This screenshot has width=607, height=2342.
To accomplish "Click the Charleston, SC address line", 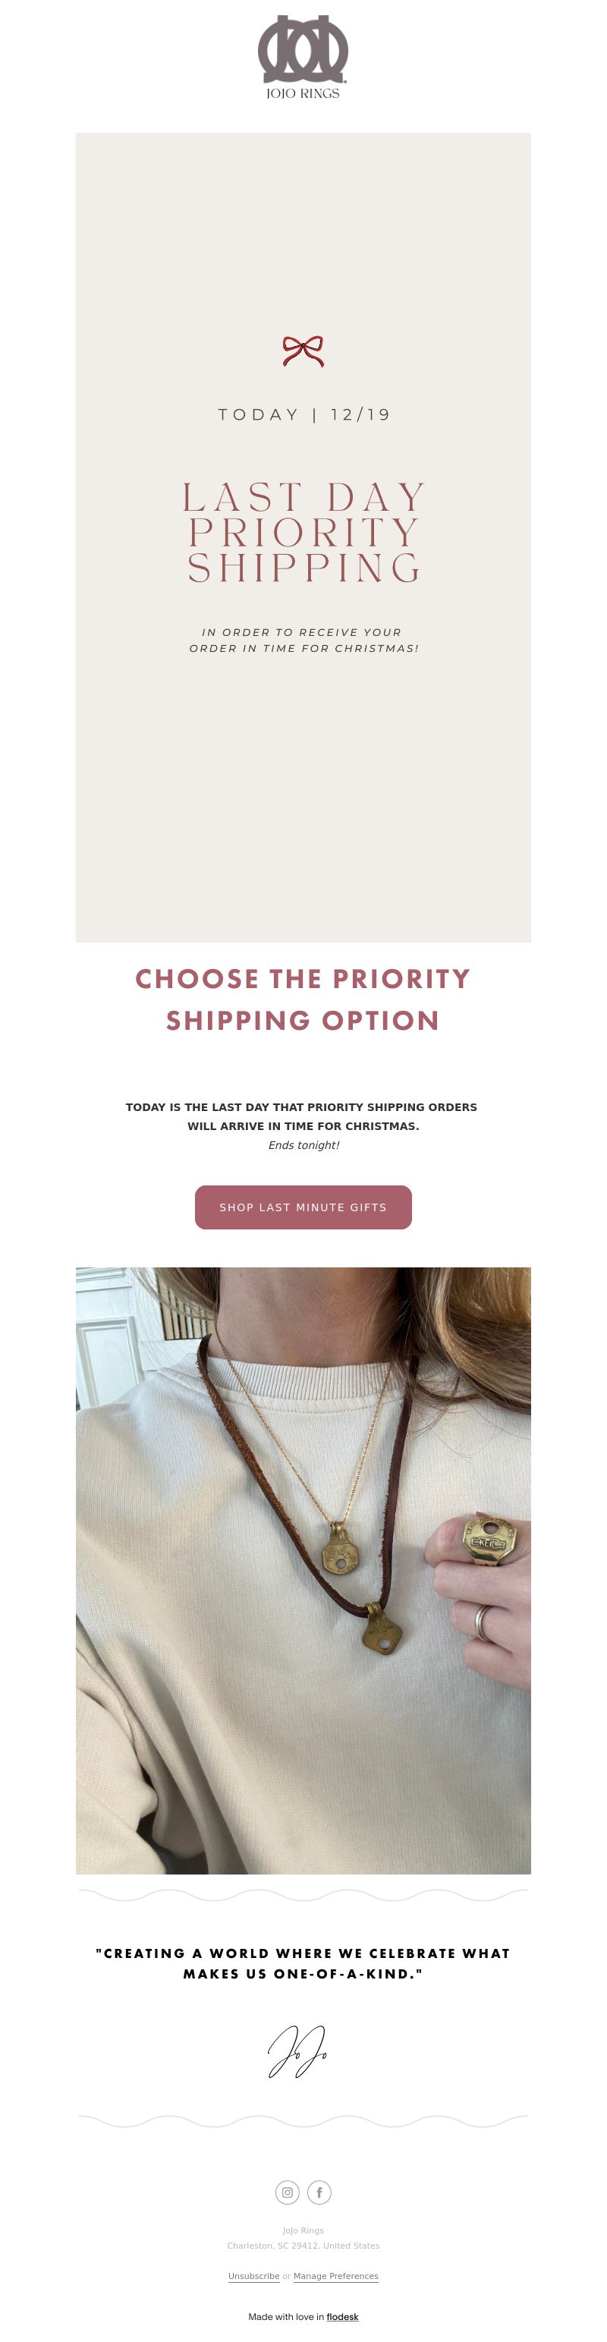I will 303,2245.
